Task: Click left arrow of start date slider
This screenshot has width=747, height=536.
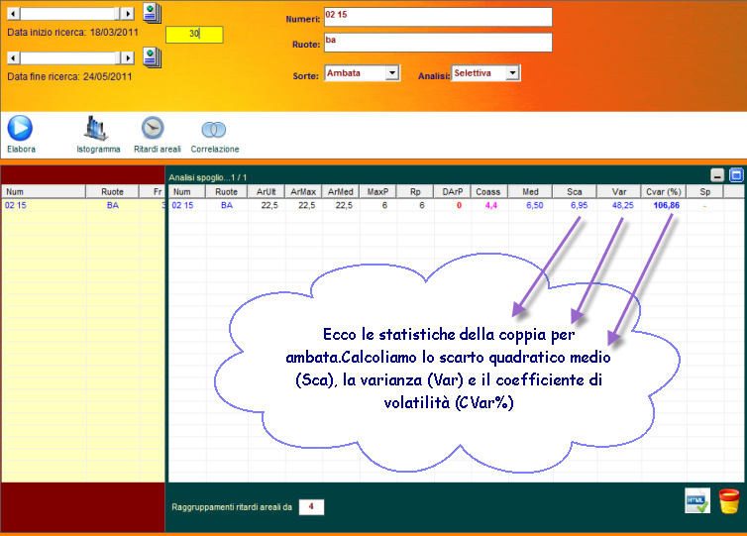Action: [x=14, y=13]
